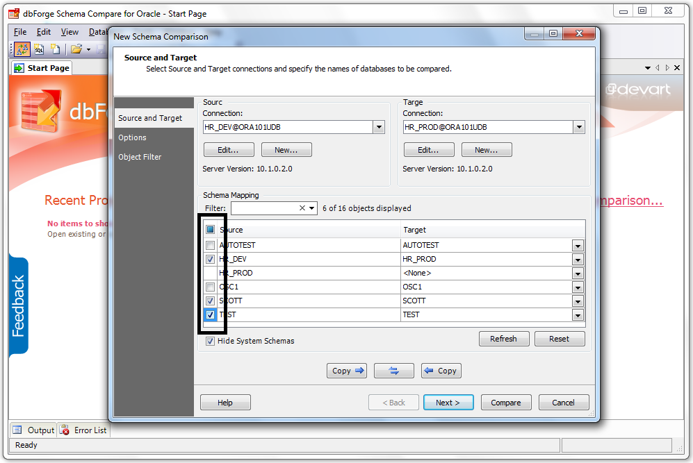The width and height of the screenshot is (693, 463).
Task: Uncheck the SCOTT schema checkbox
Action: [211, 301]
